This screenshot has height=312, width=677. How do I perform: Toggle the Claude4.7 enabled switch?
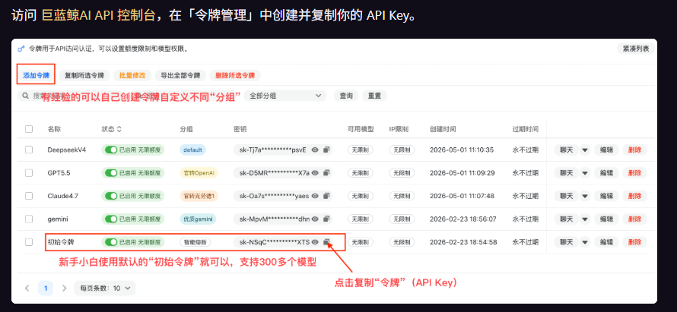click(x=111, y=196)
